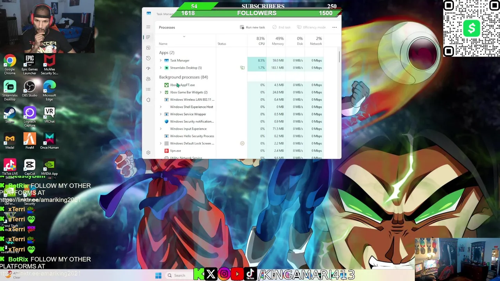This screenshot has height=281, width=500.
Task: Click Background processes (84) group header
Action: click(x=183, y=77)
